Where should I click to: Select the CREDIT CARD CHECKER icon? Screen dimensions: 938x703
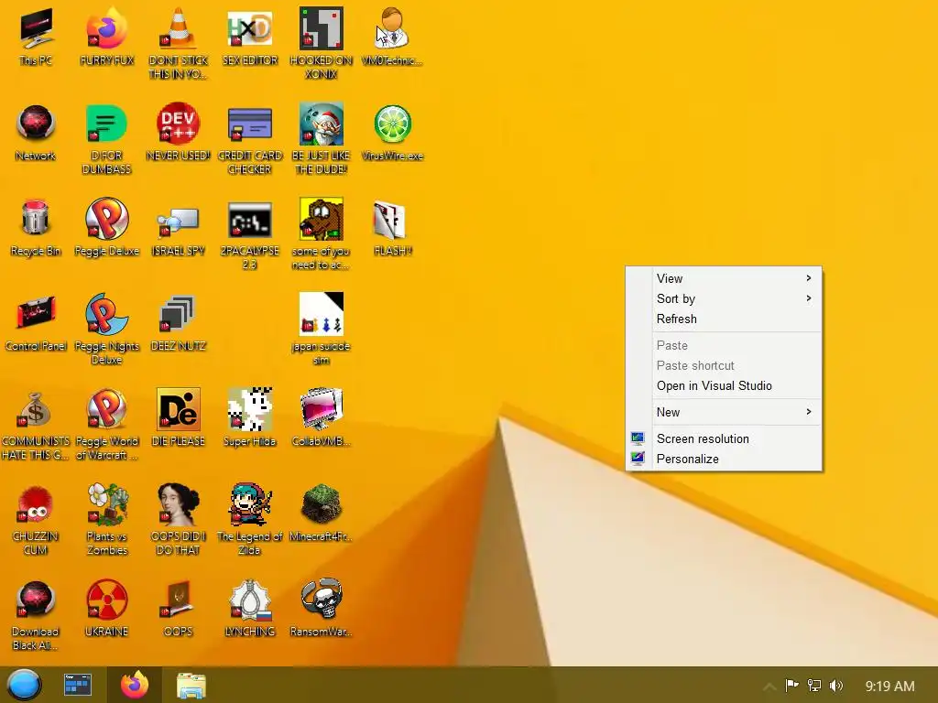249,124
